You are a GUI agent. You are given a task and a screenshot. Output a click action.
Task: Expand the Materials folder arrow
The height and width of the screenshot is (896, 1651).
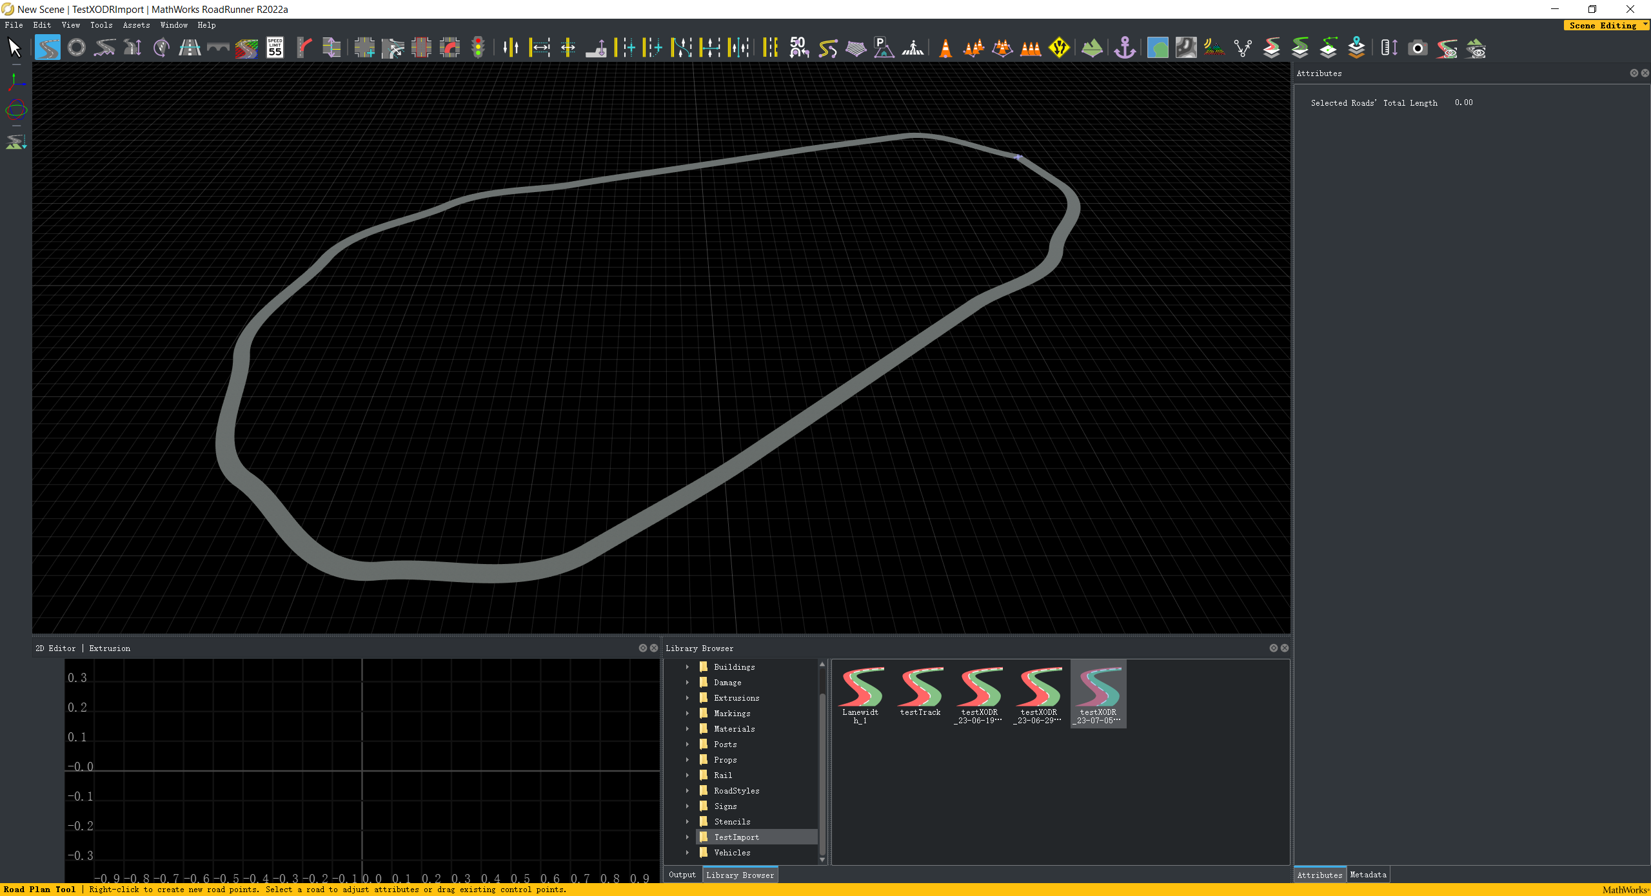(687, 729)
